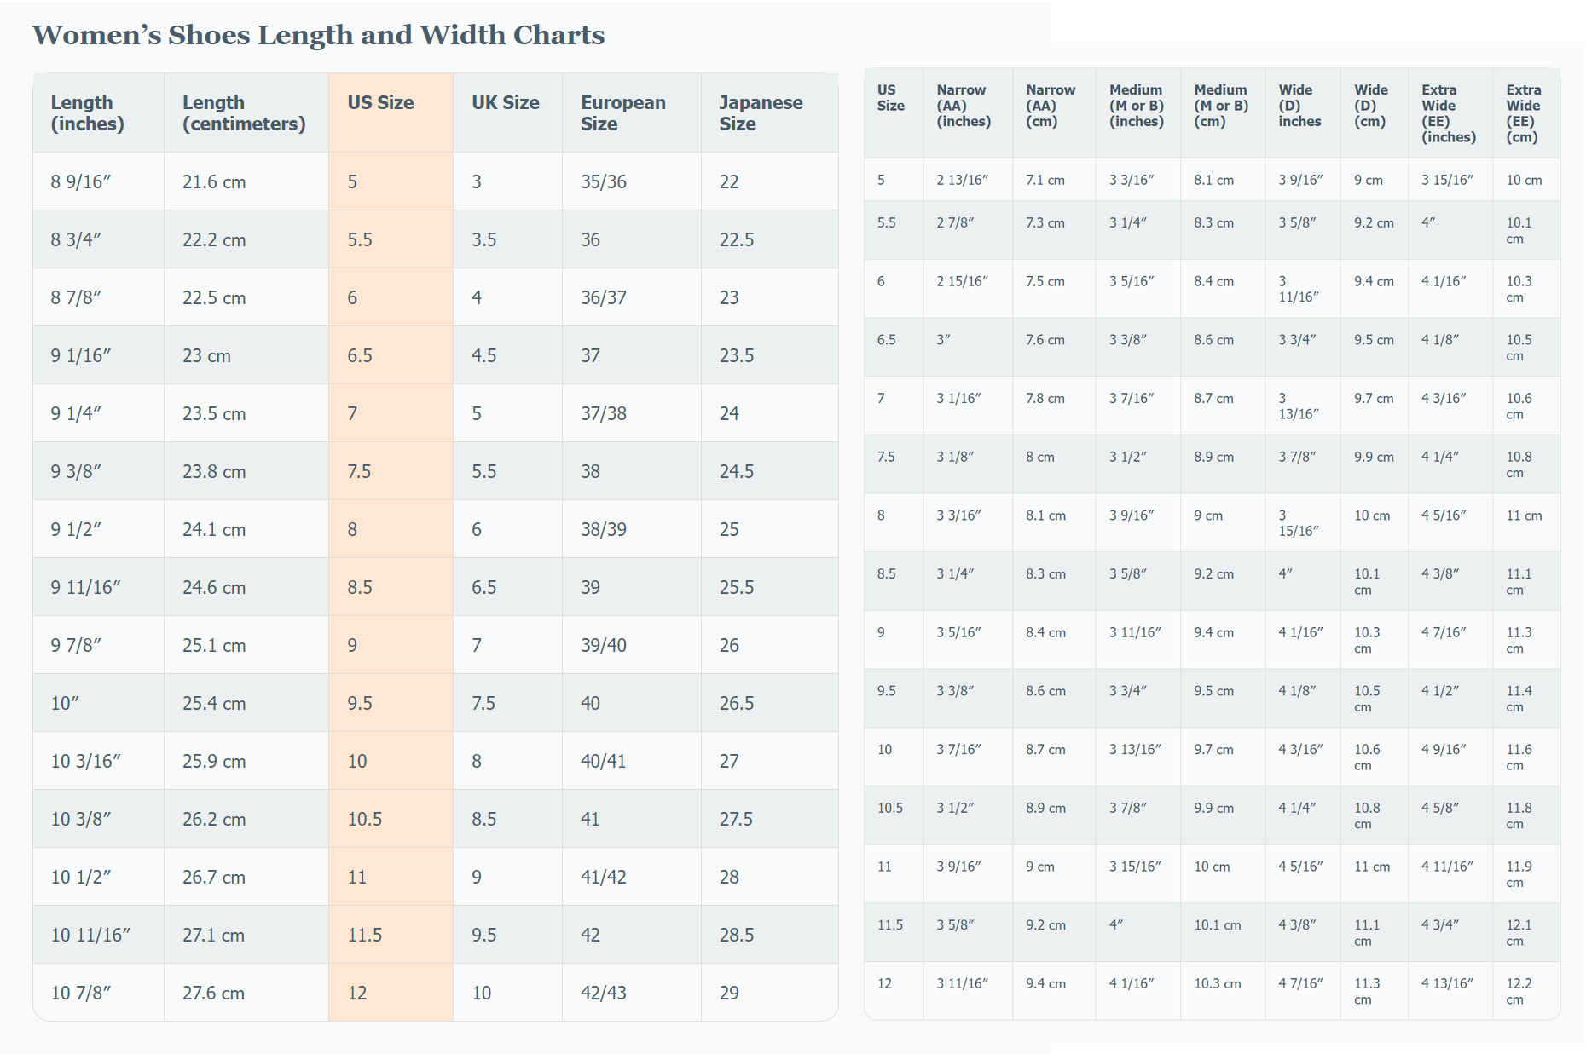The height and width of the screenshot is (1054, 1586).
Task: Select the UK Size column header
Action: click(x=506, y=103)
